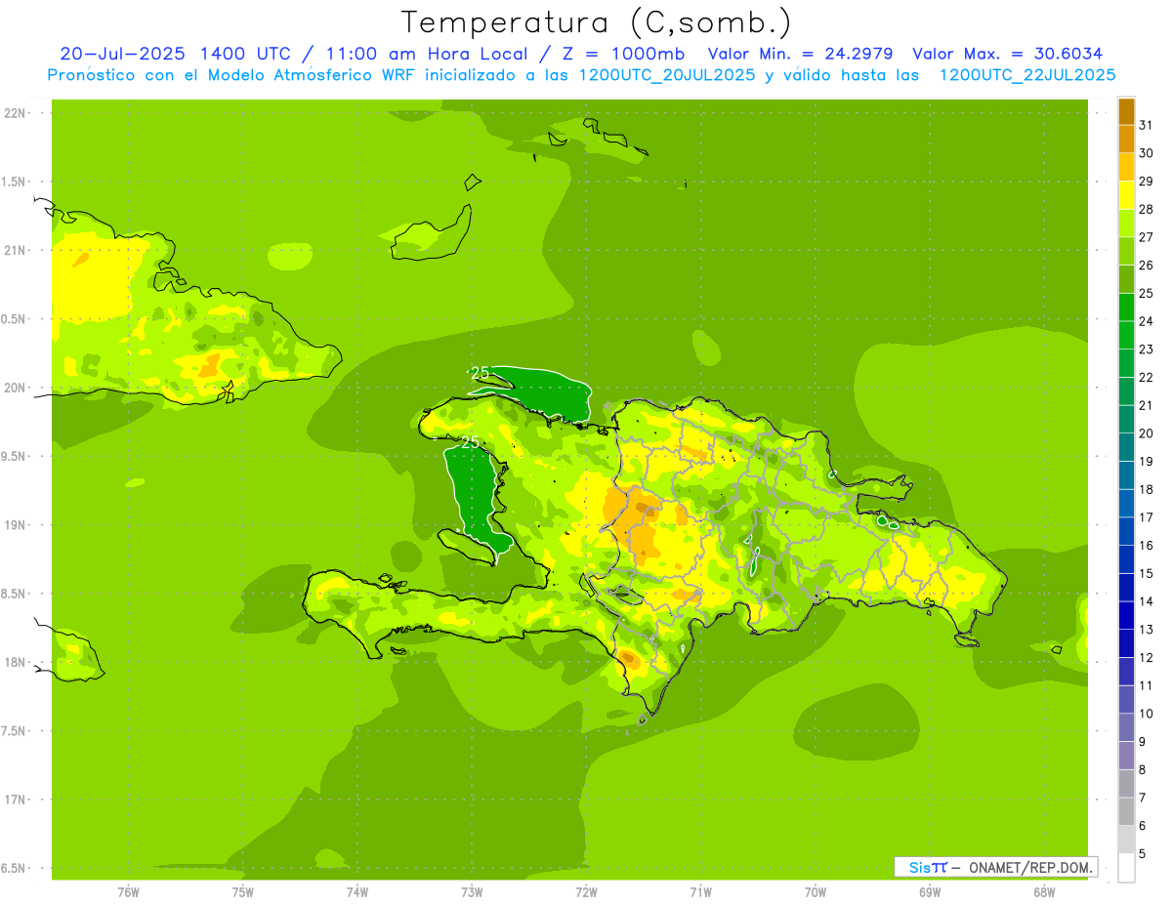Click the white color bar segment below 5

pos(1126,868)
